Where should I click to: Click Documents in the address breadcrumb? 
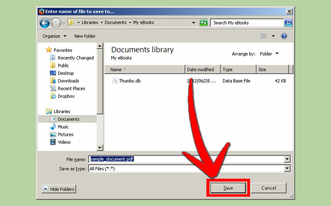[116, 23]
